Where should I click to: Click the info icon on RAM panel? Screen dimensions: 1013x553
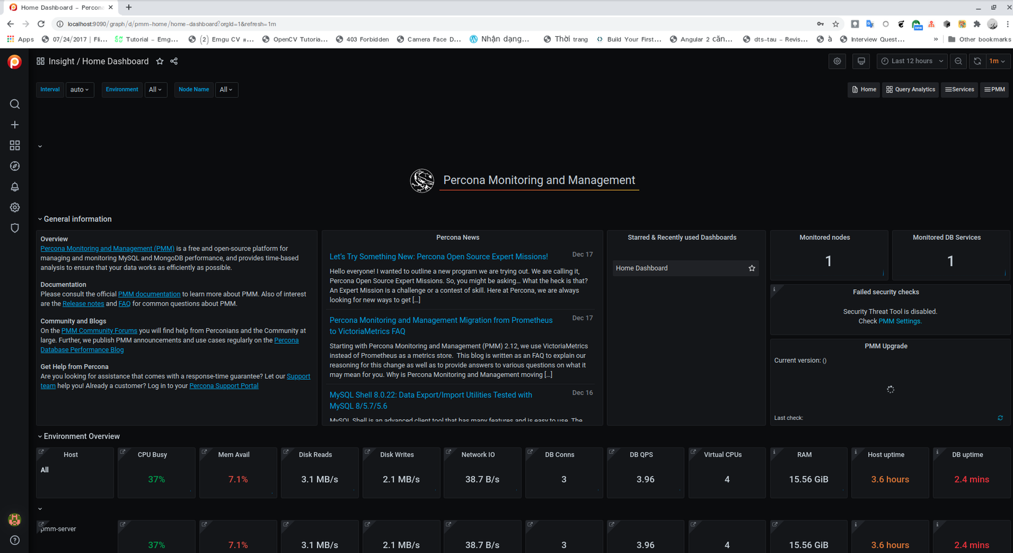coord(774,452)
